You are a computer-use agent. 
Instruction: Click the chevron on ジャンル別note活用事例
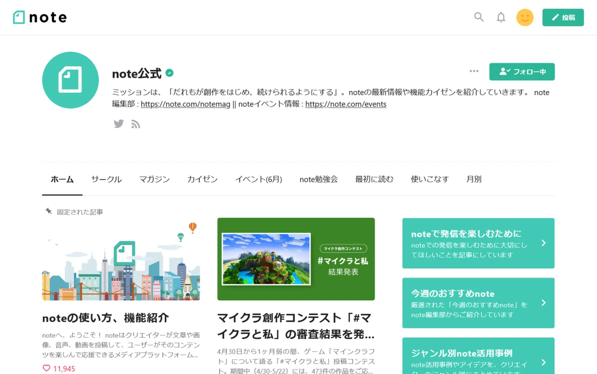tap(543, 362)
